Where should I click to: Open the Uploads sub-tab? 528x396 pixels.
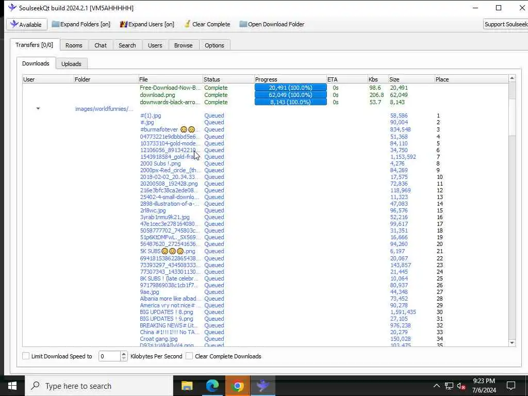[71, 63]
